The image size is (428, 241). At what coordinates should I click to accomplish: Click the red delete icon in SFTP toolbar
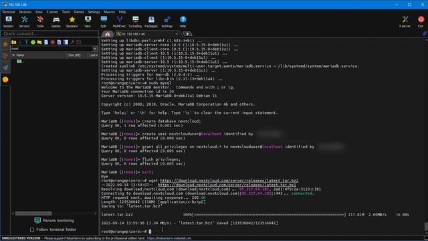click(x=53, y=42)
